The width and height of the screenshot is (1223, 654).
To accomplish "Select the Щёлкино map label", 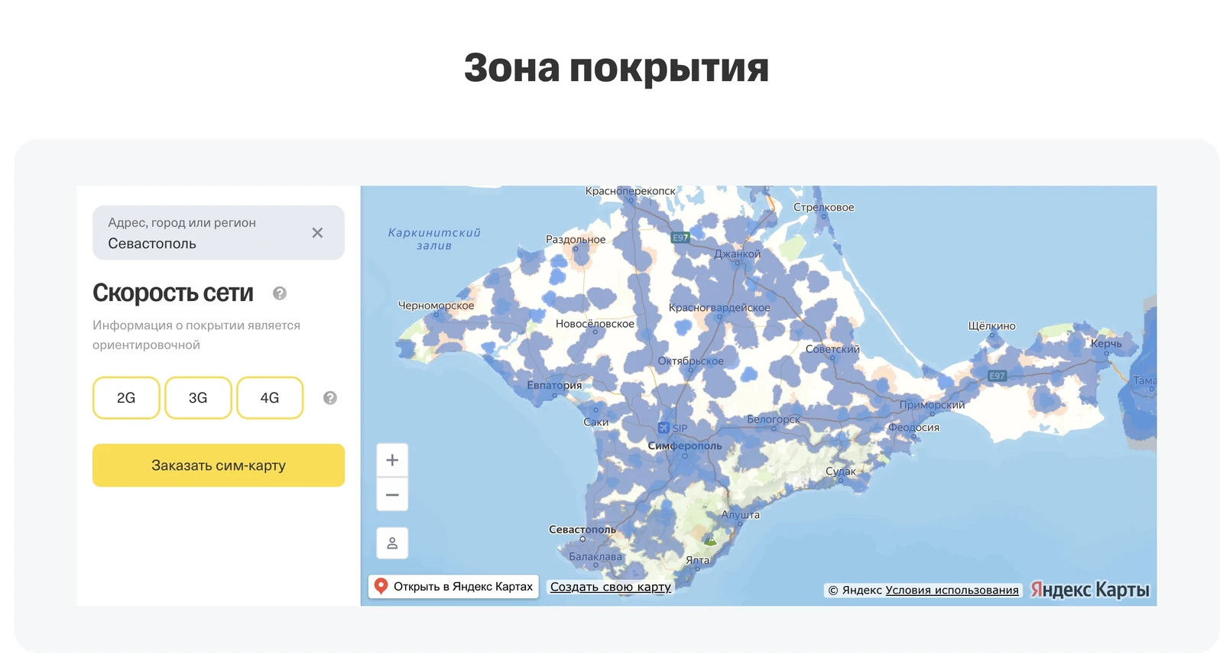I will [x=992, y=326].
